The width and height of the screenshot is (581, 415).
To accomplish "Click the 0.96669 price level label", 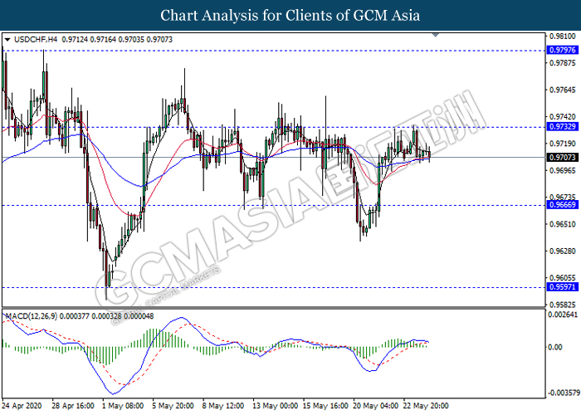I will pos(562,205).
